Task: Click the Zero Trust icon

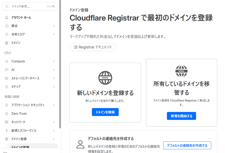Action: 7,114
